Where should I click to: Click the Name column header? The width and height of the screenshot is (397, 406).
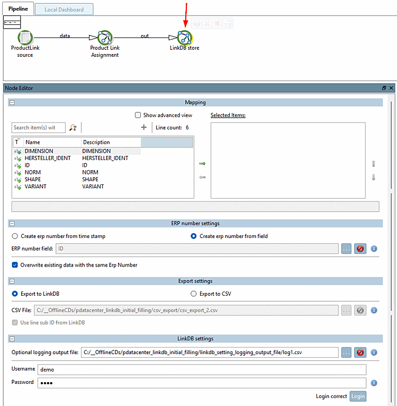[52, 142]
